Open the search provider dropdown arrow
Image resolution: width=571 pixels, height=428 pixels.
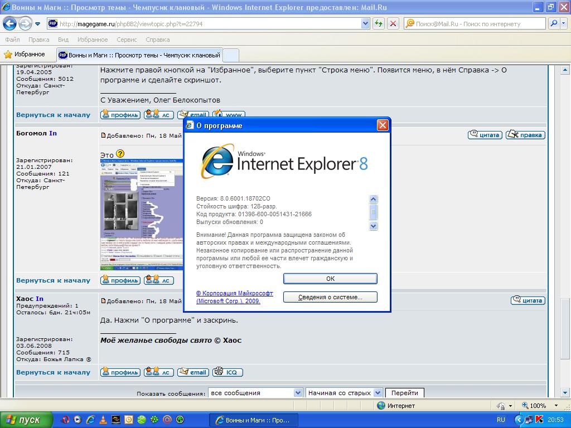[x=563, y=23]
